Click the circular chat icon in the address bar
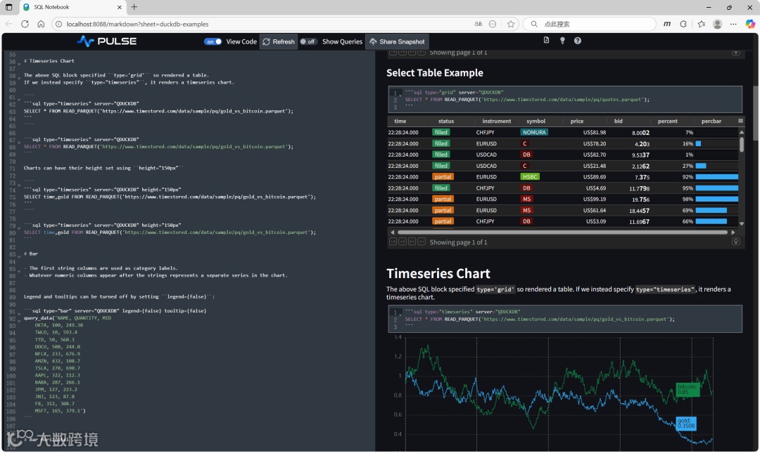This screenshot has height=453, width=760. [493, 24]
